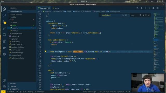Screen dimensions: 166x93
Task: Close the App.vue tab
Action: (x=49, y=8)
